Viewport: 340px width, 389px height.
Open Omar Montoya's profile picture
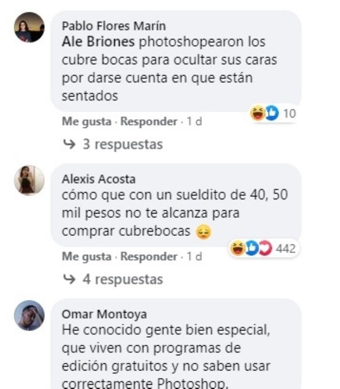point(29,316)
